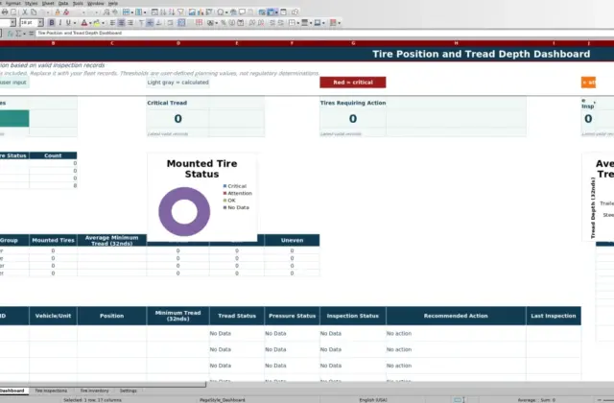This screenshot has height=403, width=614.
Task: Click the Last Inspection column header
Action: [554, 316]
